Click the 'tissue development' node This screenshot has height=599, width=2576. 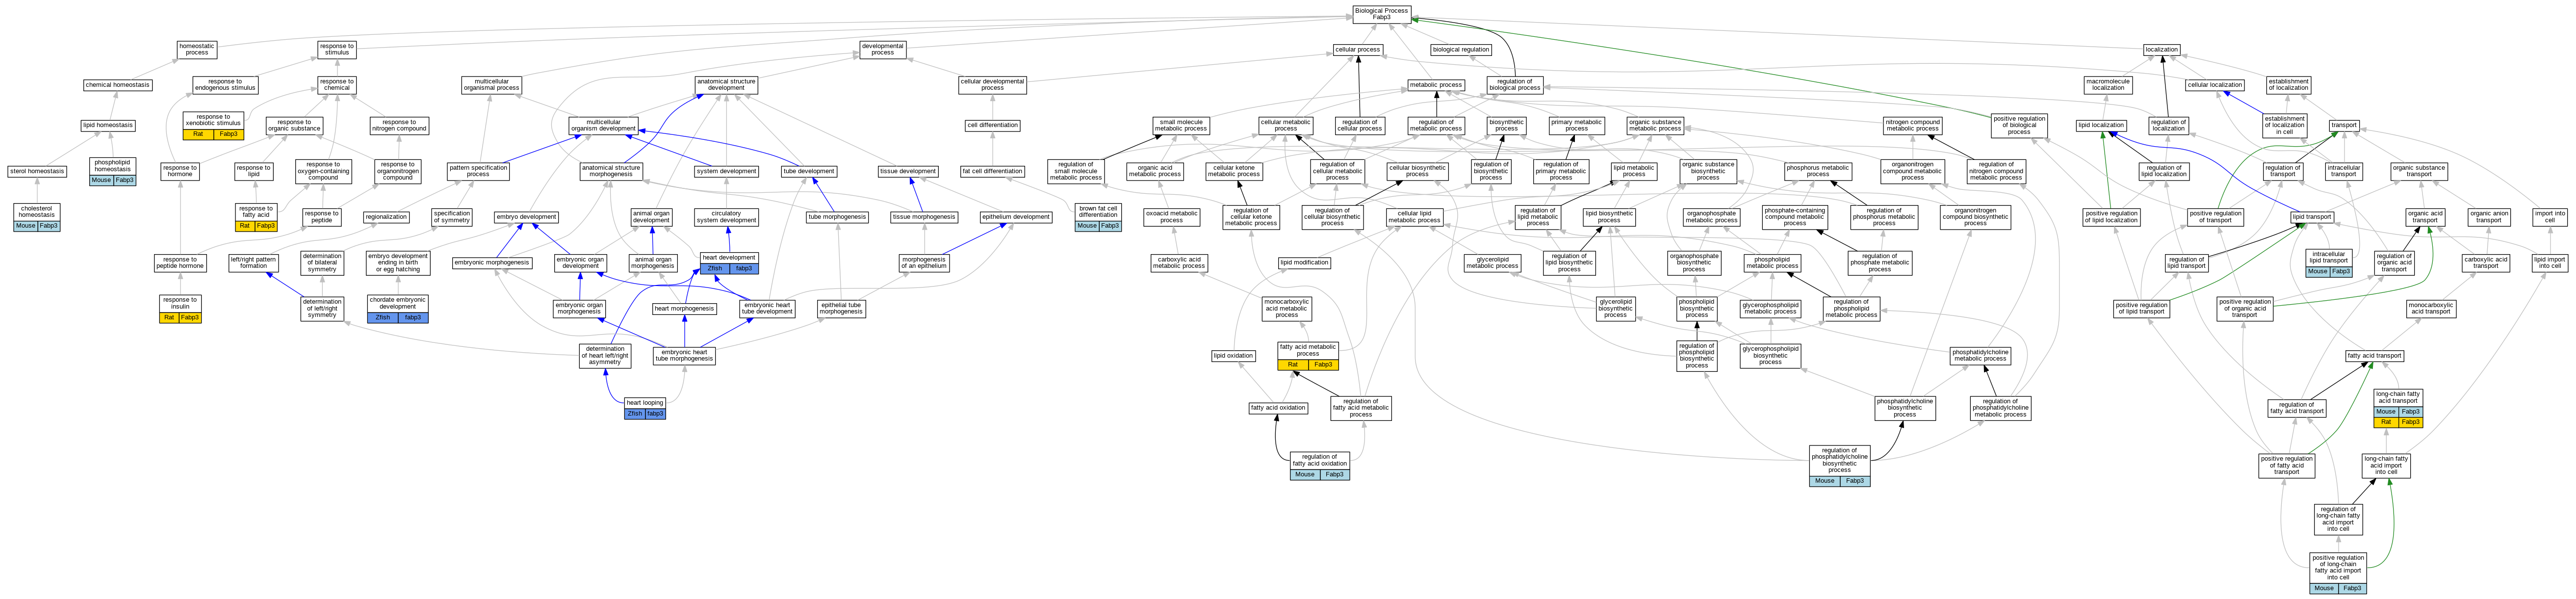point(908,171)
